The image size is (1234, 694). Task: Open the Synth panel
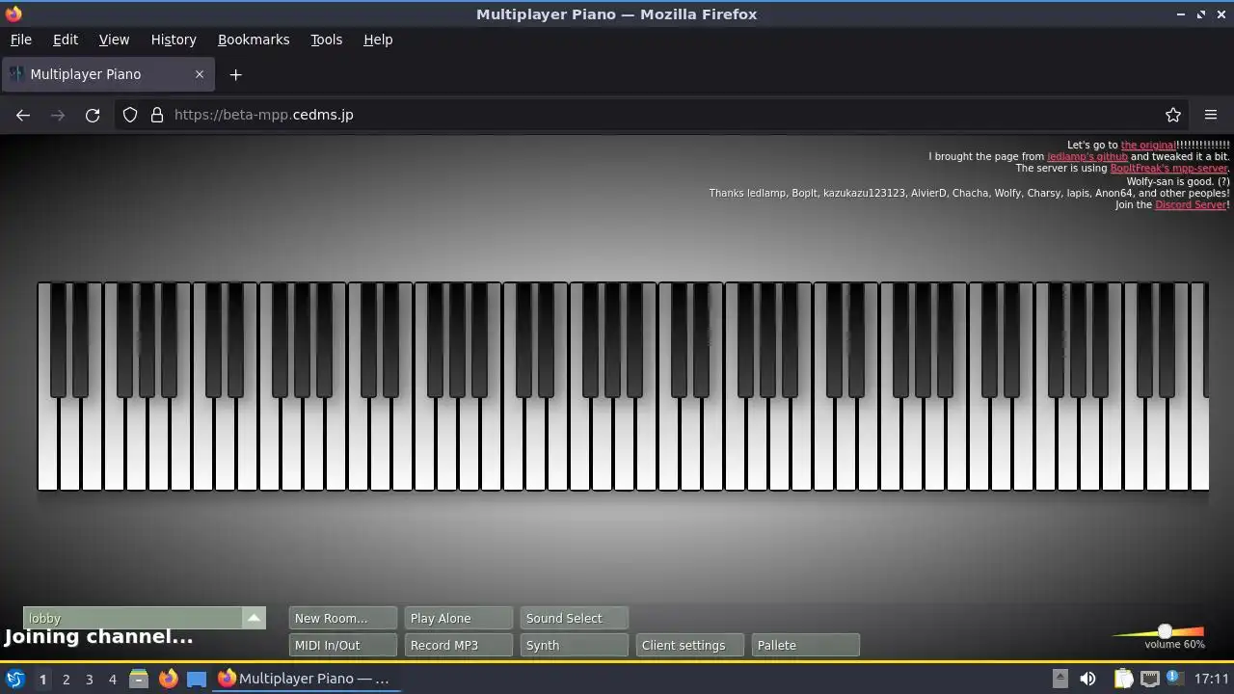(x=575, y=645)
